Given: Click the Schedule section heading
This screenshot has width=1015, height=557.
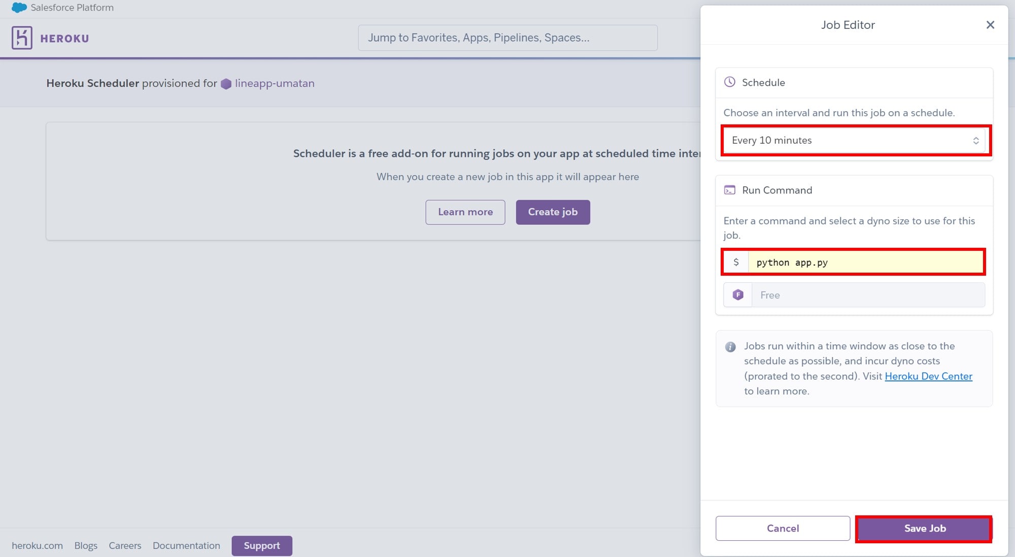Looking at the screenshot, I should click(763, 83).
